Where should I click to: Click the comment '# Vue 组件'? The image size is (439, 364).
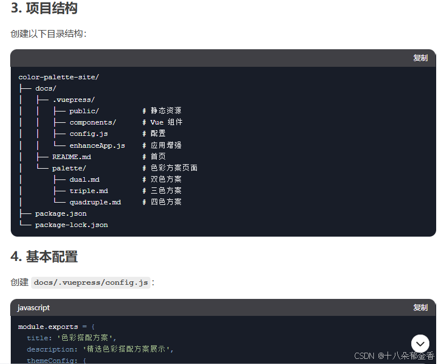pos(162,122)
